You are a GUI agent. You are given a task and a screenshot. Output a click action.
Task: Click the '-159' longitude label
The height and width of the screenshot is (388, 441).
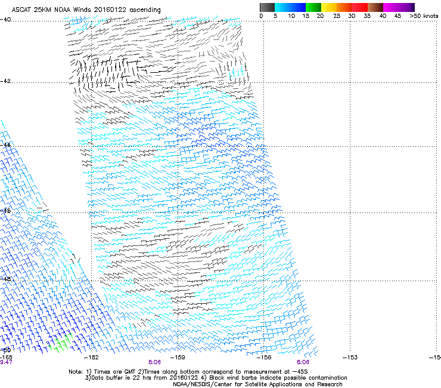178,358
